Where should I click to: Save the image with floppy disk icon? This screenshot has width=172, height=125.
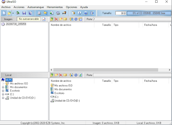click(x=24, y=13)
